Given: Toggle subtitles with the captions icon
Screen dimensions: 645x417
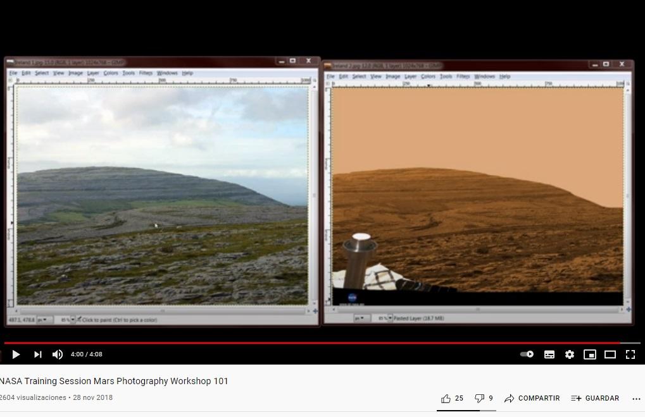Looking at the screenshot, I should [x=549, y=354].
